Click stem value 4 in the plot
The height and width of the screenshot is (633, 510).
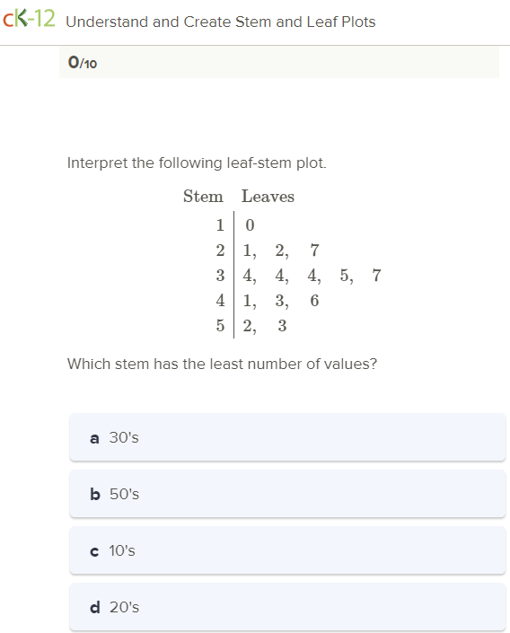click(x=220, y=301)
